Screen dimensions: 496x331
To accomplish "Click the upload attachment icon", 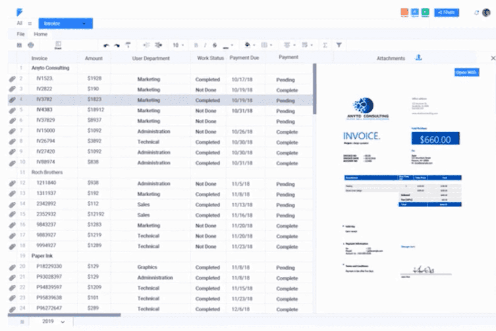I will (419, 58).
